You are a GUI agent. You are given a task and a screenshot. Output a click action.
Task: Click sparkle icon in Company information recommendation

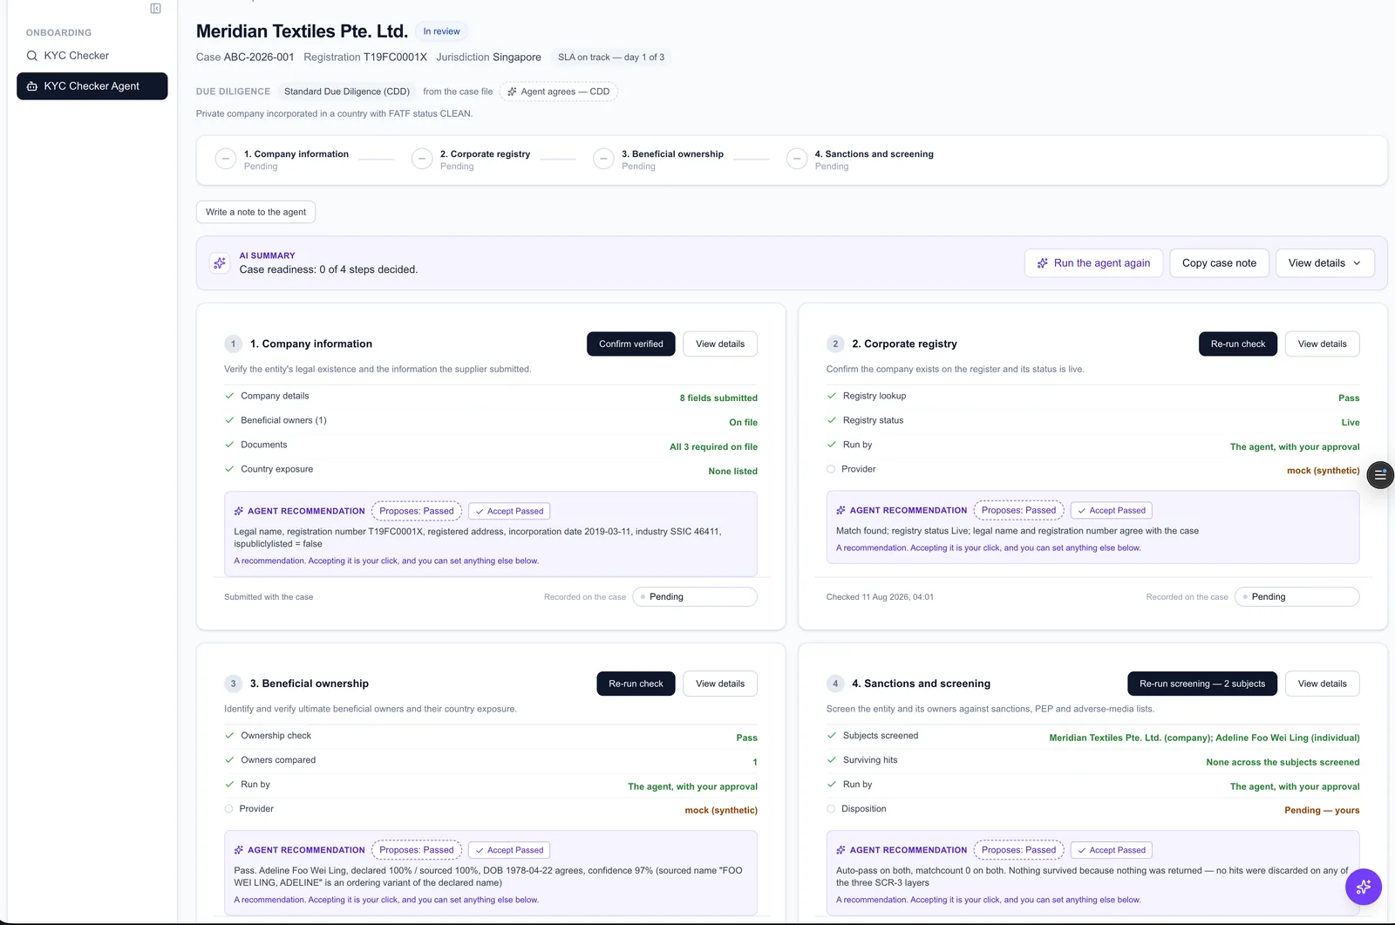[x=239, y=512]
